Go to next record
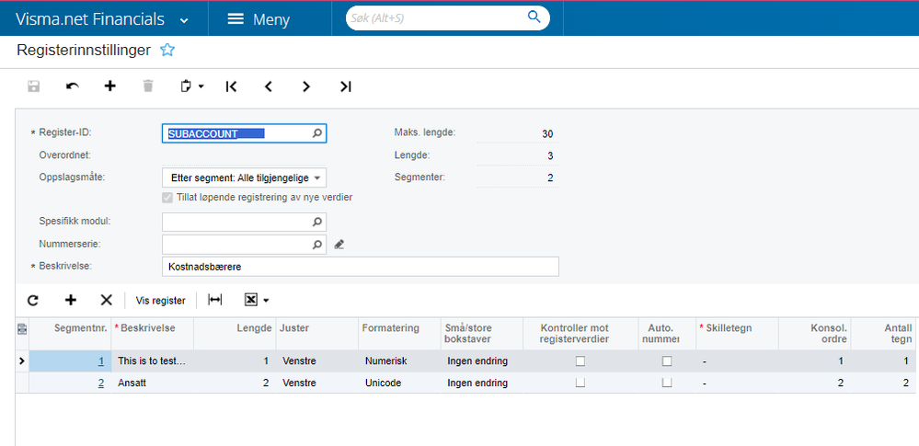The image size is (919, 446). (306, 86)
